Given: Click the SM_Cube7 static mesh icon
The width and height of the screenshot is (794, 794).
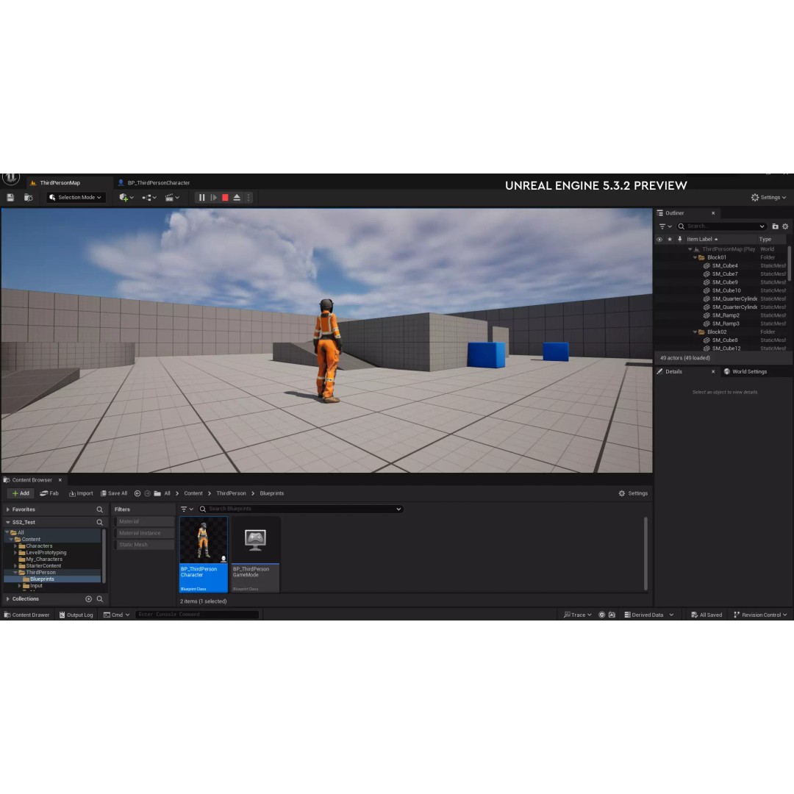Looking at the screenshot, I should pyautogui.click(x=707, y=274).
